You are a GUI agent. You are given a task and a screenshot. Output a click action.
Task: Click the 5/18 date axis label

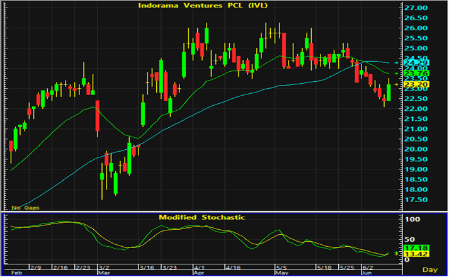tap(324, 268)
